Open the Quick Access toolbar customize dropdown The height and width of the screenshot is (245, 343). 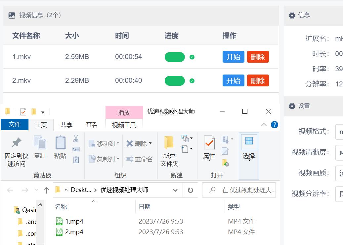(43, 112)
